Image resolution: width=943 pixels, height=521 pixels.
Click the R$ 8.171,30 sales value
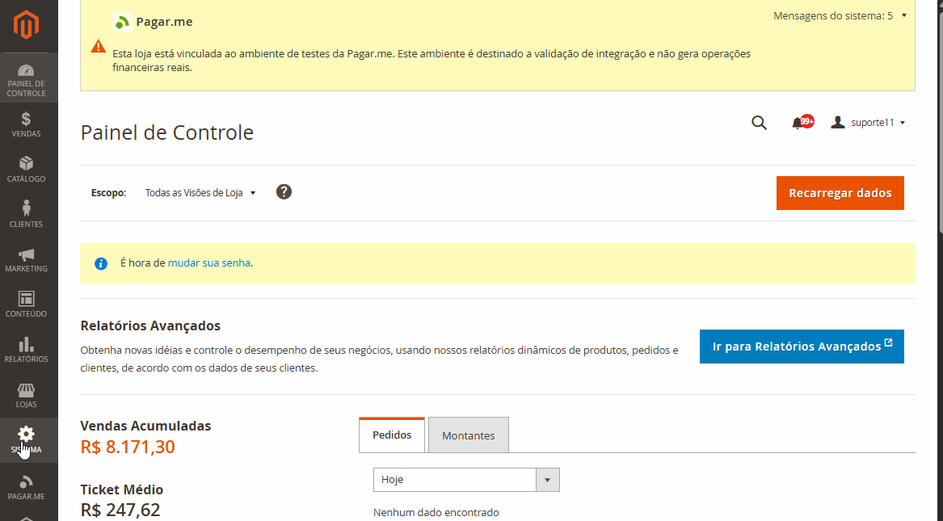128,447
